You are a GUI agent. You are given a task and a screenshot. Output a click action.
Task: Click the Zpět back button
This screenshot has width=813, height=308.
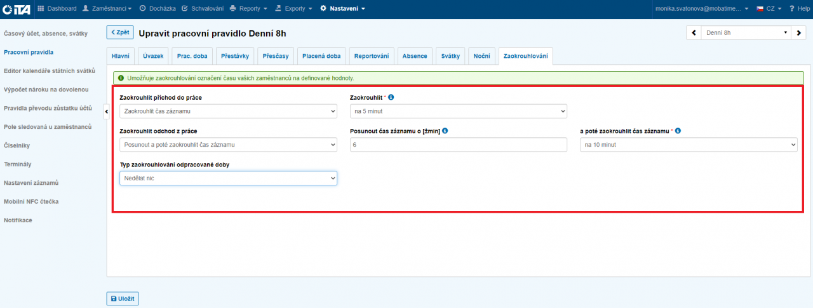(120, 32)
